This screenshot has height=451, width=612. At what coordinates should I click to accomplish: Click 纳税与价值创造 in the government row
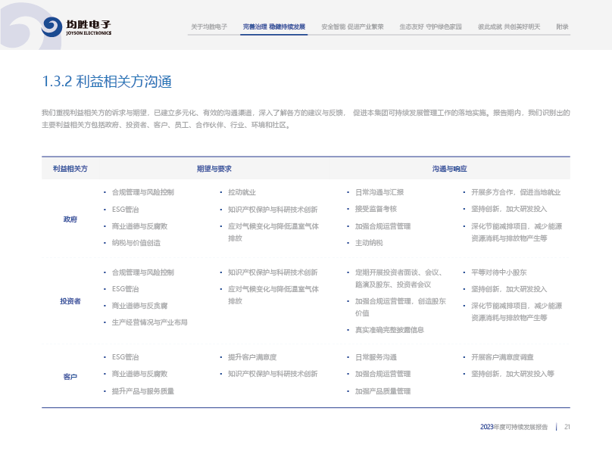(136, 243)
